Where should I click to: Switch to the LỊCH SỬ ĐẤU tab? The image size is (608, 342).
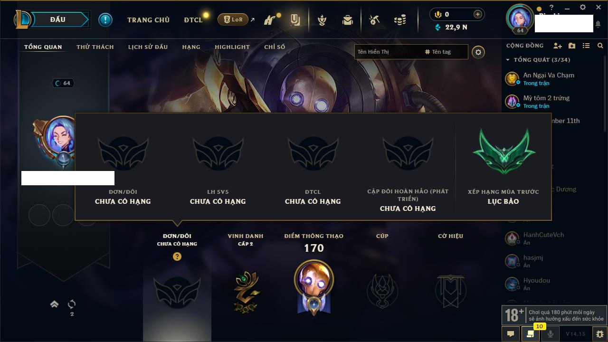(x=148, y=47)
